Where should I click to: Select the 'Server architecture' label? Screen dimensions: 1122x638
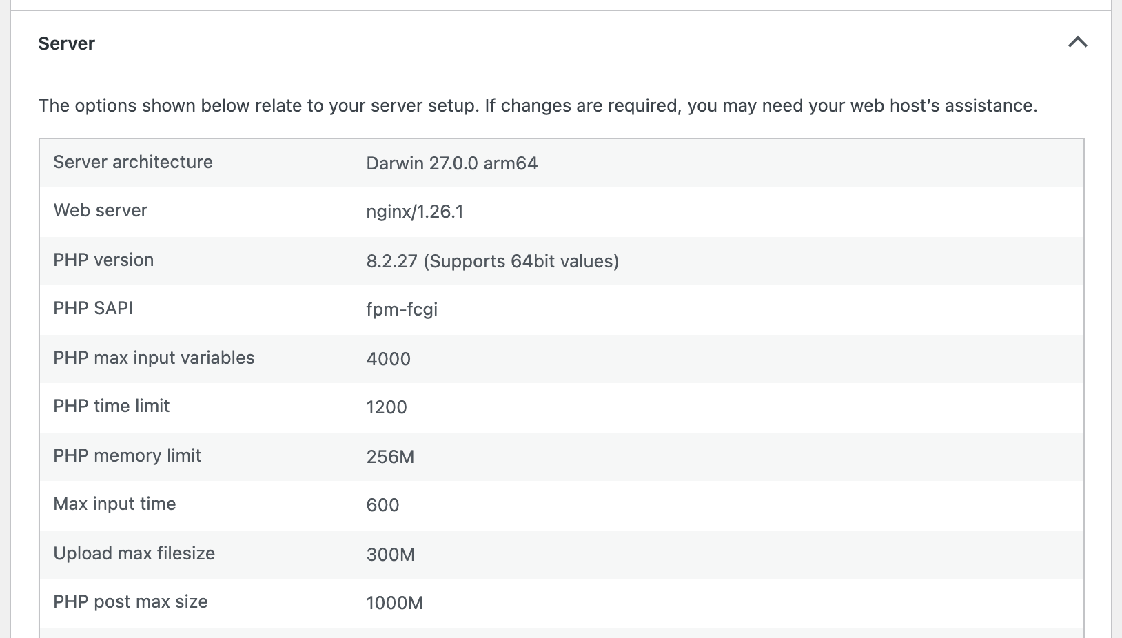pyautogui.click(x=133, y=162)
